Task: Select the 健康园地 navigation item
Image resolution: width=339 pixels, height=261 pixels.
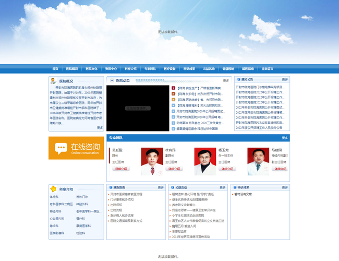Action: coord(228,69)
